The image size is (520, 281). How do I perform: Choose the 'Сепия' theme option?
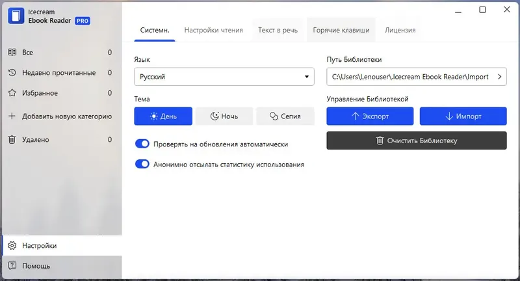(x=285, y=116)
